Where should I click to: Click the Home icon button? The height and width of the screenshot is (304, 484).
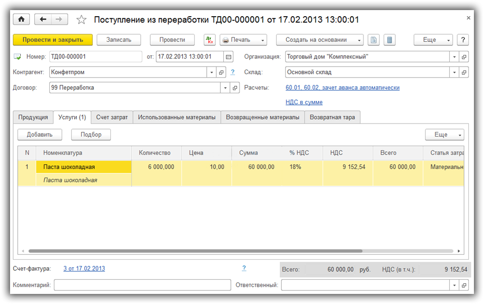(21, 19)
